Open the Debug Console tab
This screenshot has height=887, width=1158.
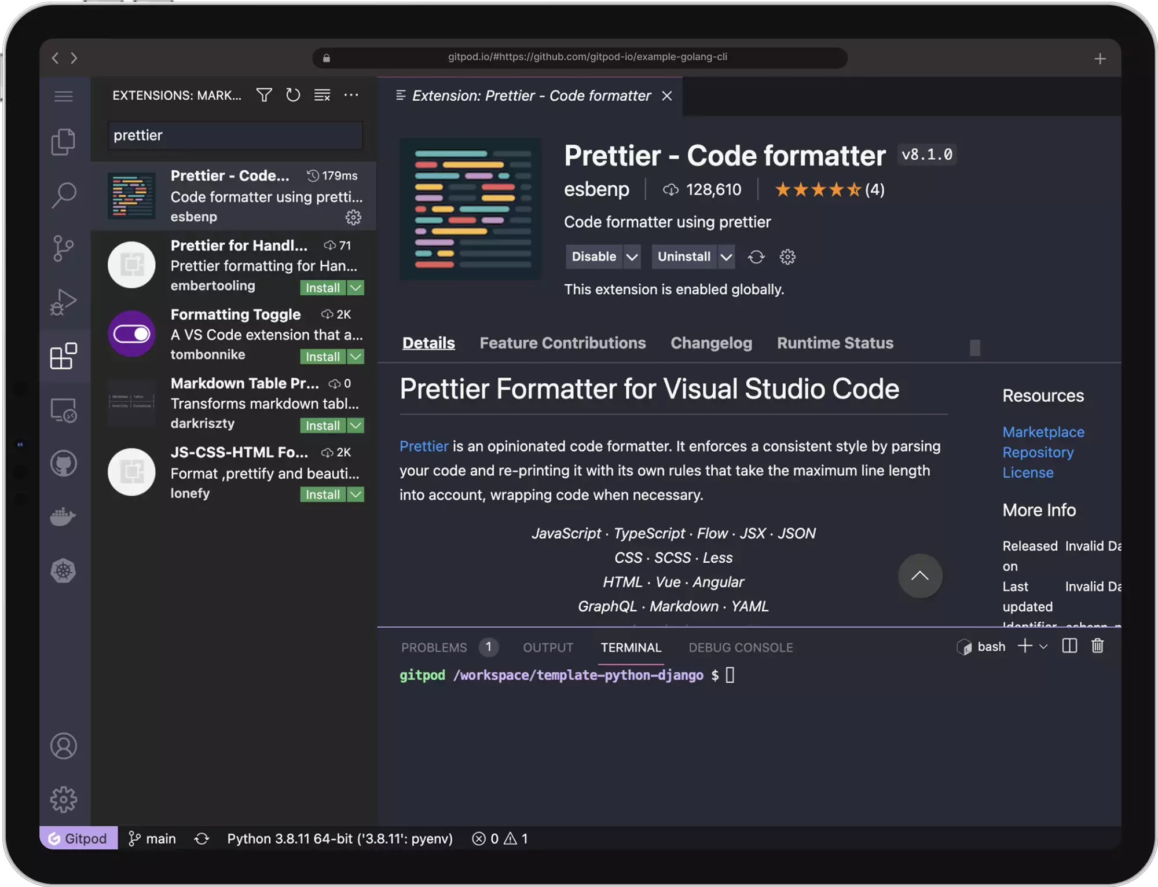[x=741, y=647]
